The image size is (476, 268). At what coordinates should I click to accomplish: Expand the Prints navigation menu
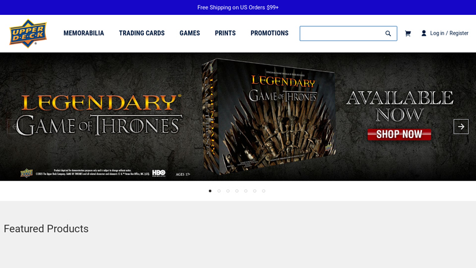(225, 33)
